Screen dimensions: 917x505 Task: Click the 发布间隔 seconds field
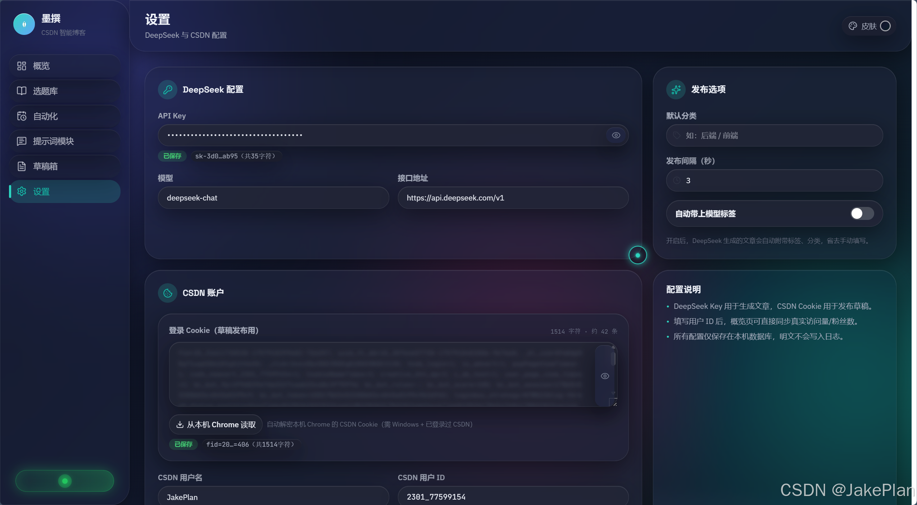coord(774,181)
